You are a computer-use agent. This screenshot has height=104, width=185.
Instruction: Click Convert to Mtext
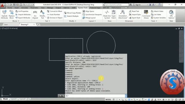(55, 11)
